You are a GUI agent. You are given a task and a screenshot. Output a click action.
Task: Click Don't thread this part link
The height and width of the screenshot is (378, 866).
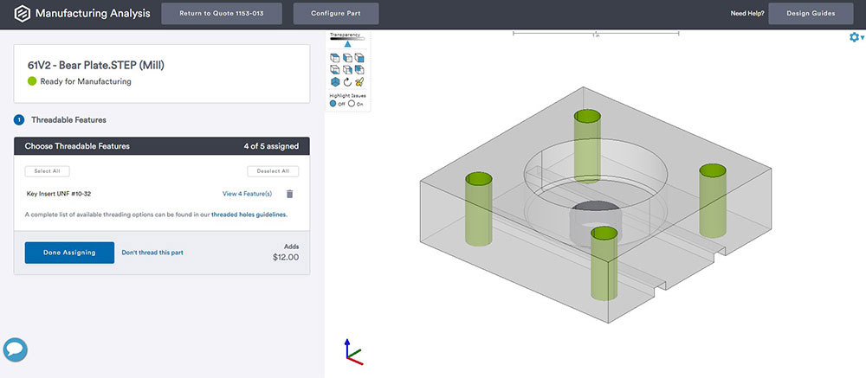pyautogui.click(x=152, y=253)
